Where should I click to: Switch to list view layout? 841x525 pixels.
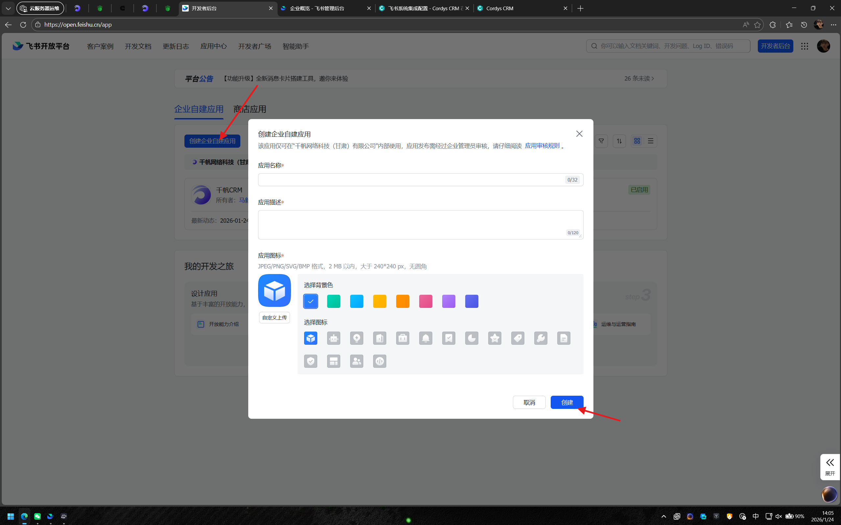pyautogui.click(x=651, y=141)
